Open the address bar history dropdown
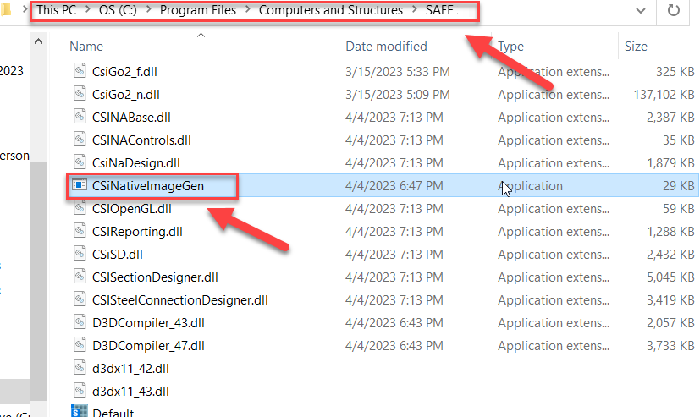700x417 pixels. point(639,11)
